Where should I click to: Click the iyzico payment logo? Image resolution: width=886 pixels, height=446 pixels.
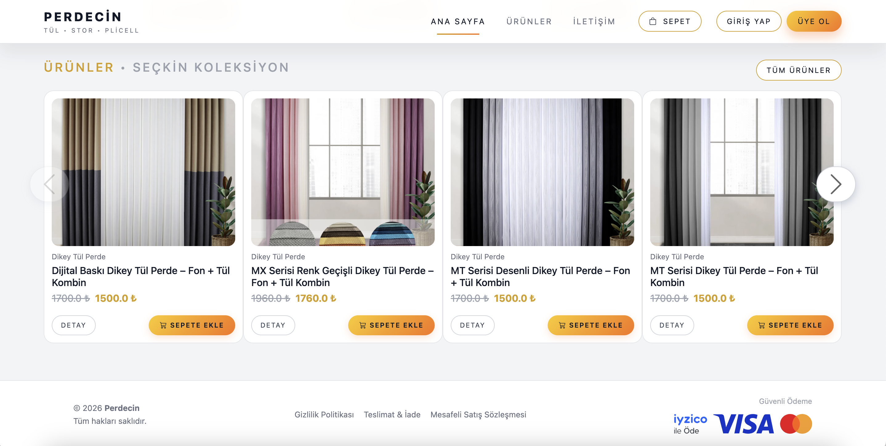click(689, 424)
